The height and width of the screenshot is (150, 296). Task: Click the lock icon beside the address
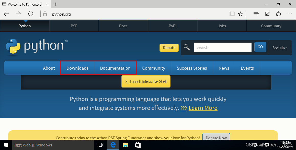pos(45,14)
